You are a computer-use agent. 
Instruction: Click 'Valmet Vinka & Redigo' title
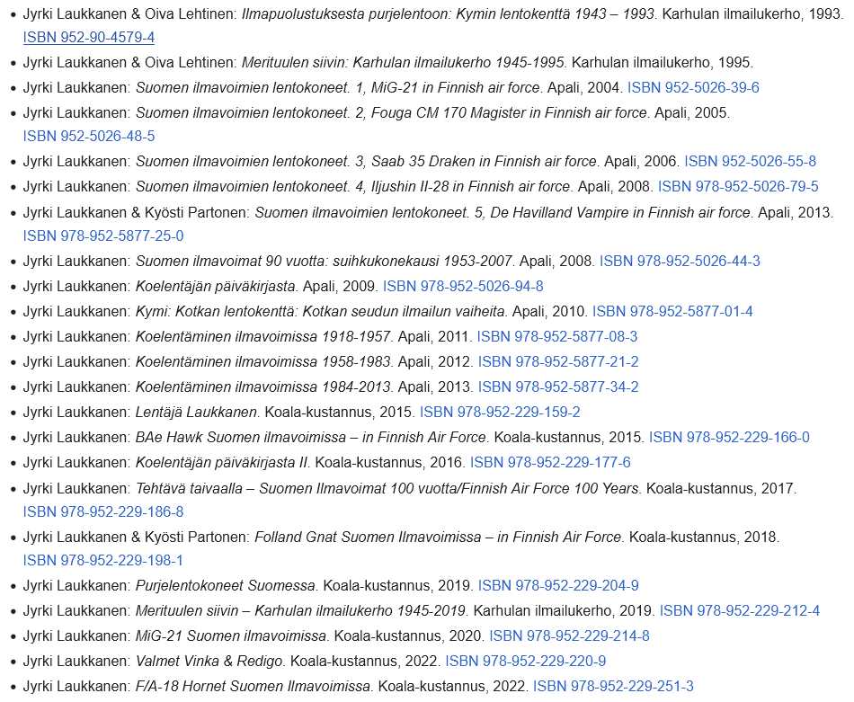pyautogui.click(x=209, y=661)
